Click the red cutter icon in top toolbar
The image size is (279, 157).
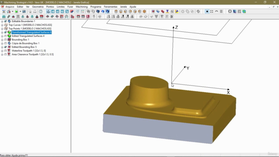click(163, 12)
